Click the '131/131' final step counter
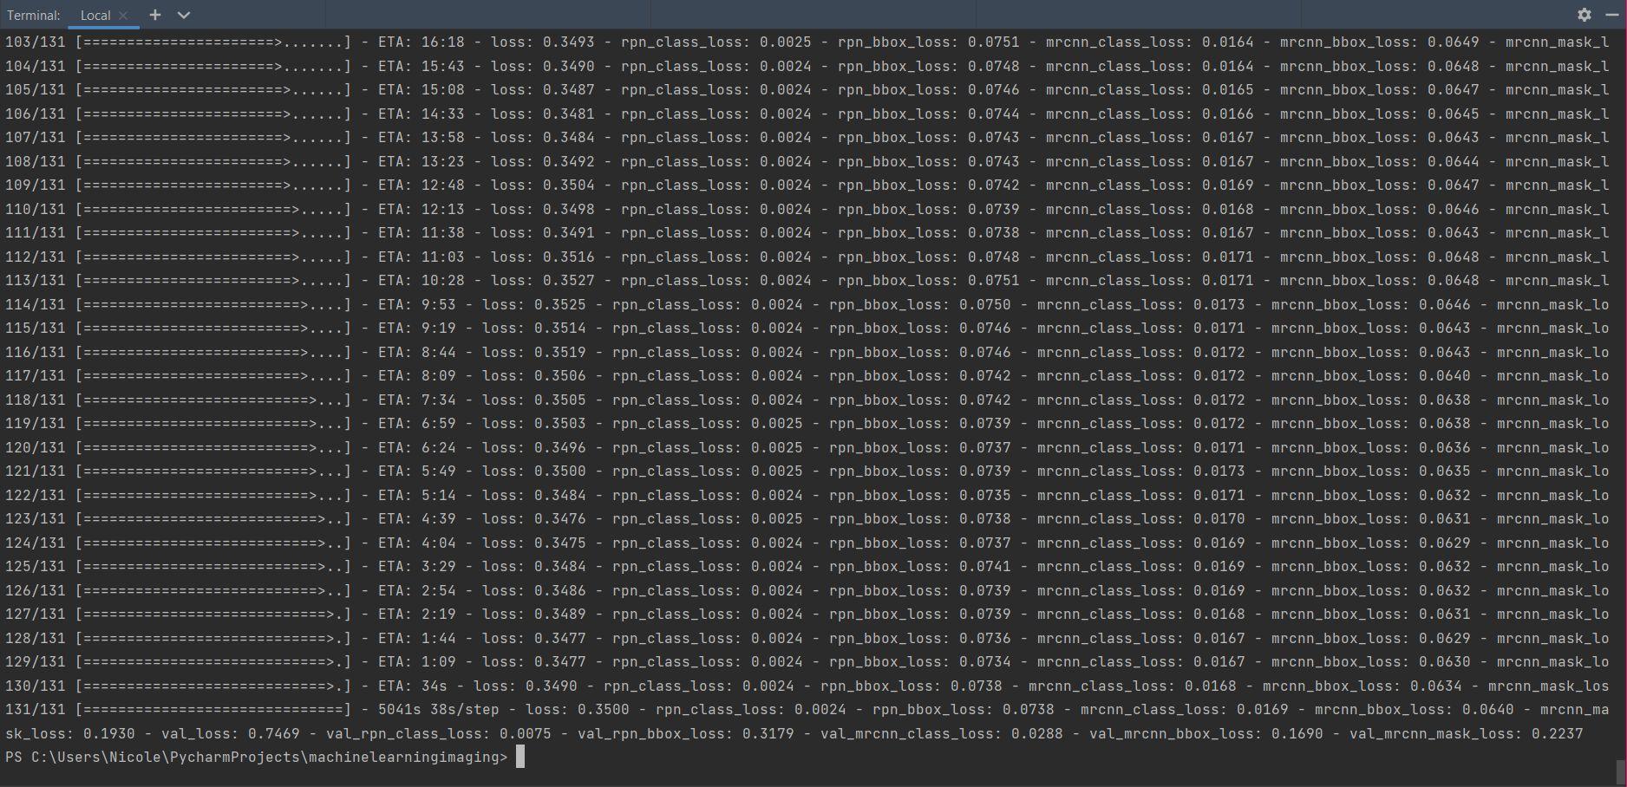 coord(36,709)
